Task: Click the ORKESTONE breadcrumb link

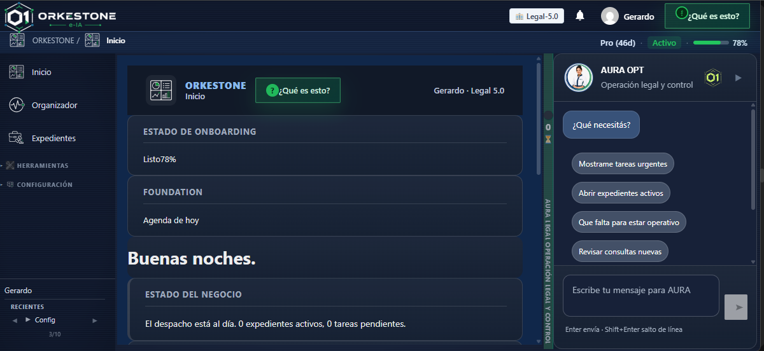Action: (x=53, y=40)
